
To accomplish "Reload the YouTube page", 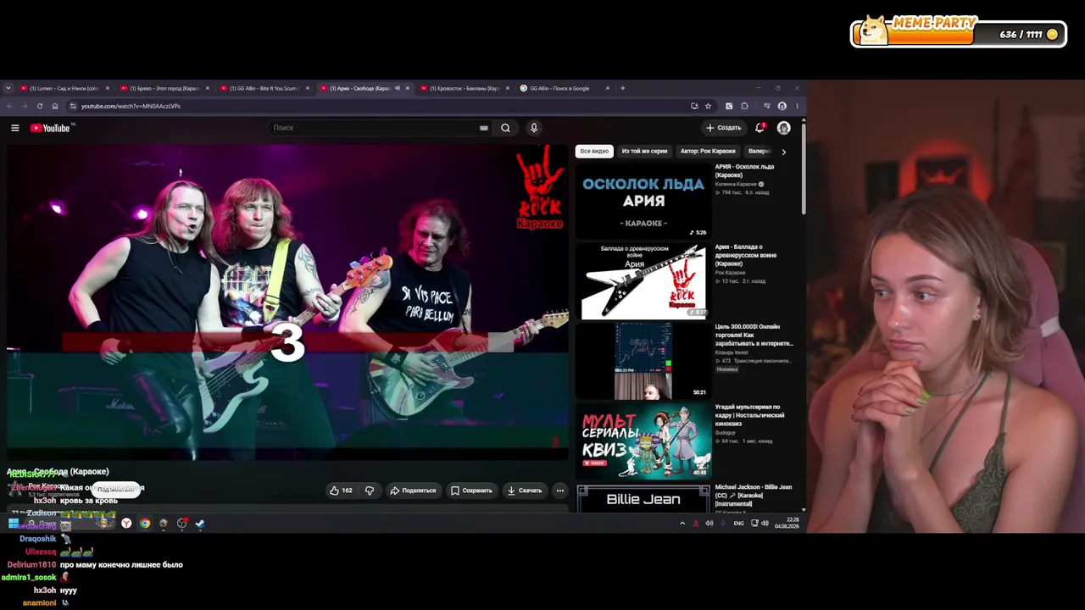I will coord(39,106).
